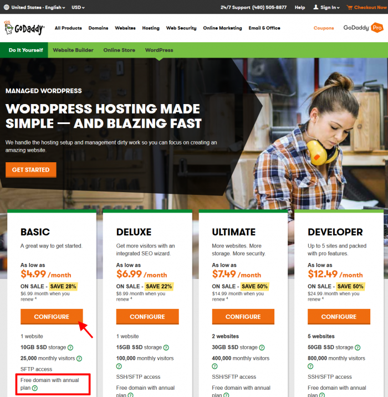The width and height of the screenshot is (388, 397).
Task: Click the Coupons link
Action: coord(324,28)
